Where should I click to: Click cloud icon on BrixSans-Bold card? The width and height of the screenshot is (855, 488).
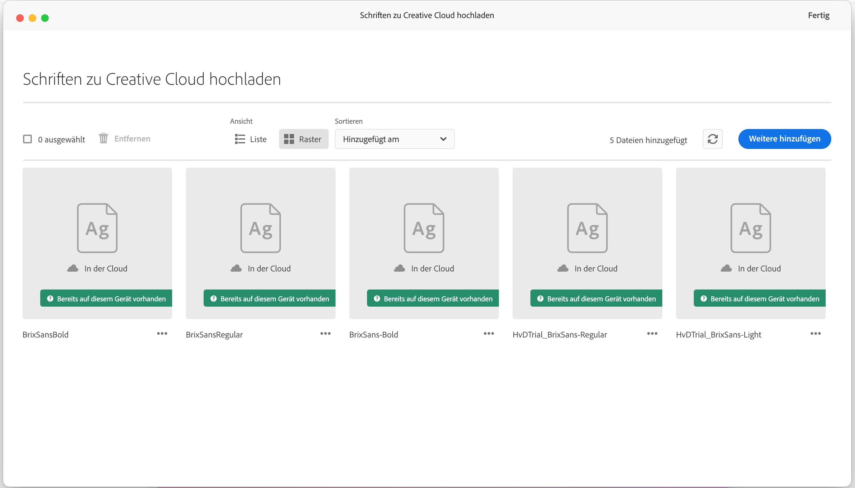click(x=399, y=268)
